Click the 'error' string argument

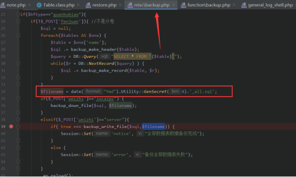pyautogui.click(x=119, y=154)
